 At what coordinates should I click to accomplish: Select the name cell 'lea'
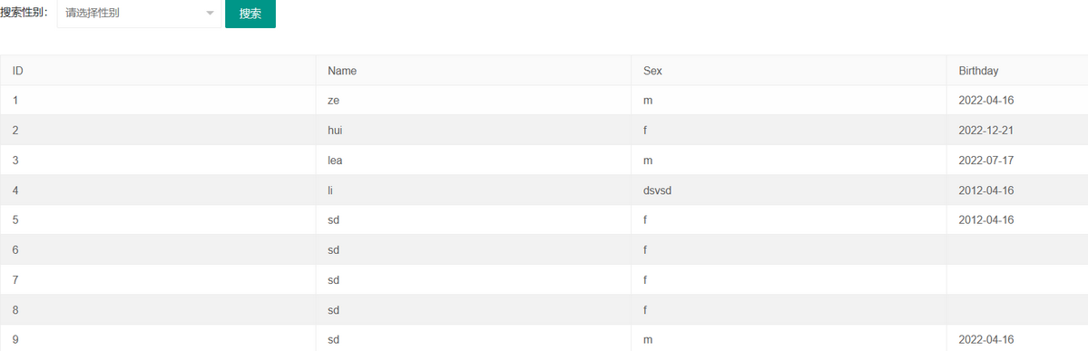coord(474,161)
